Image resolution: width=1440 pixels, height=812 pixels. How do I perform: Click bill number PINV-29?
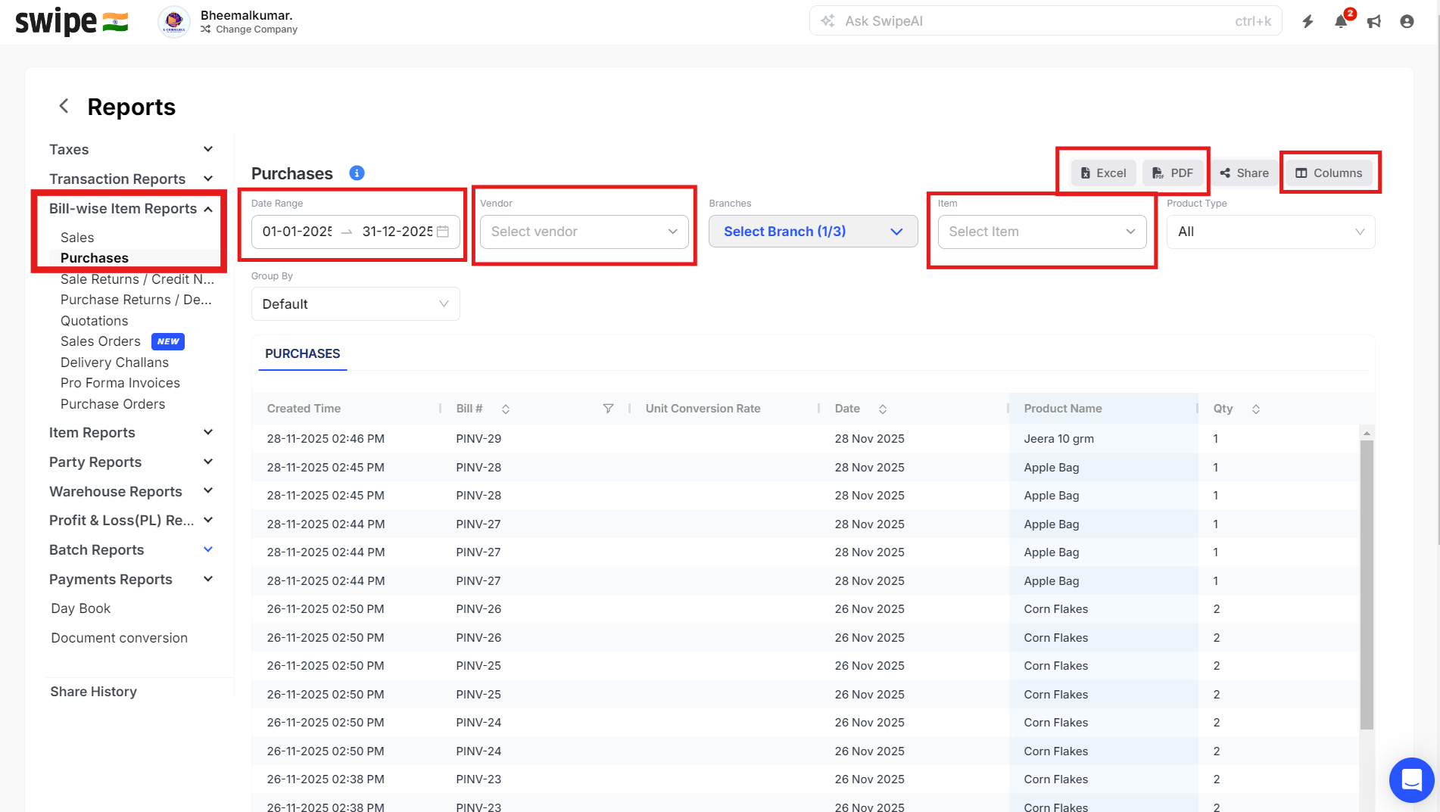[x=479, y=439]
